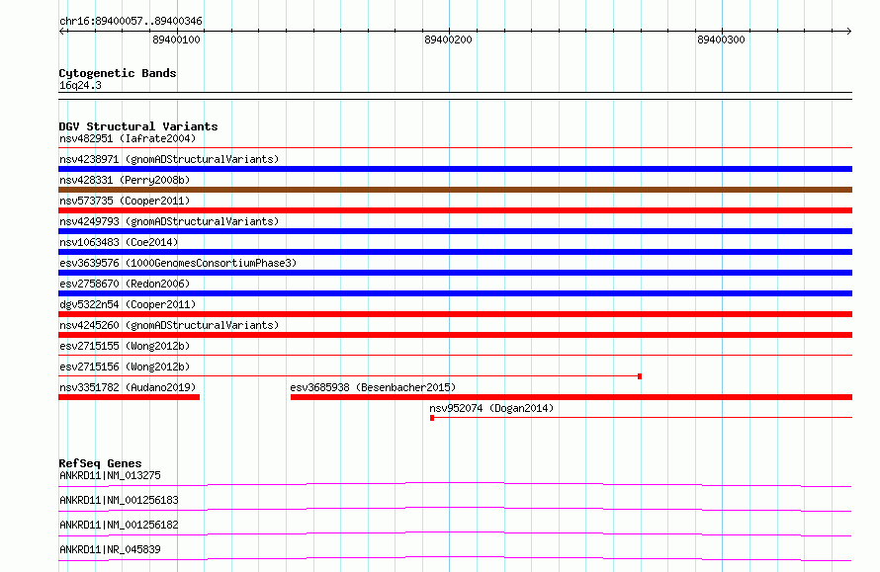Click the ANKRD11|NM_013275 gene label

point(110,475)
